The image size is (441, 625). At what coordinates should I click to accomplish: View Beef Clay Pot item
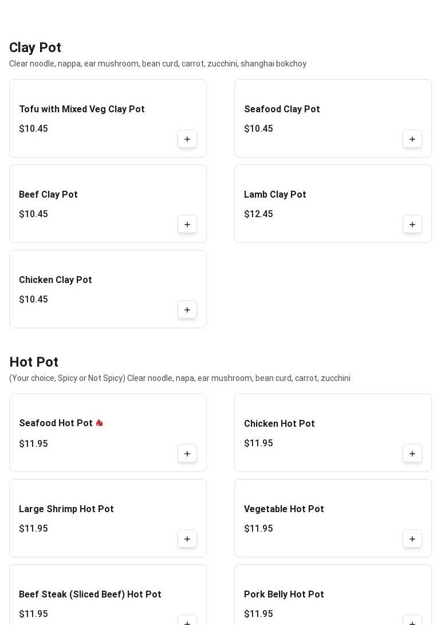pos(48,195)
